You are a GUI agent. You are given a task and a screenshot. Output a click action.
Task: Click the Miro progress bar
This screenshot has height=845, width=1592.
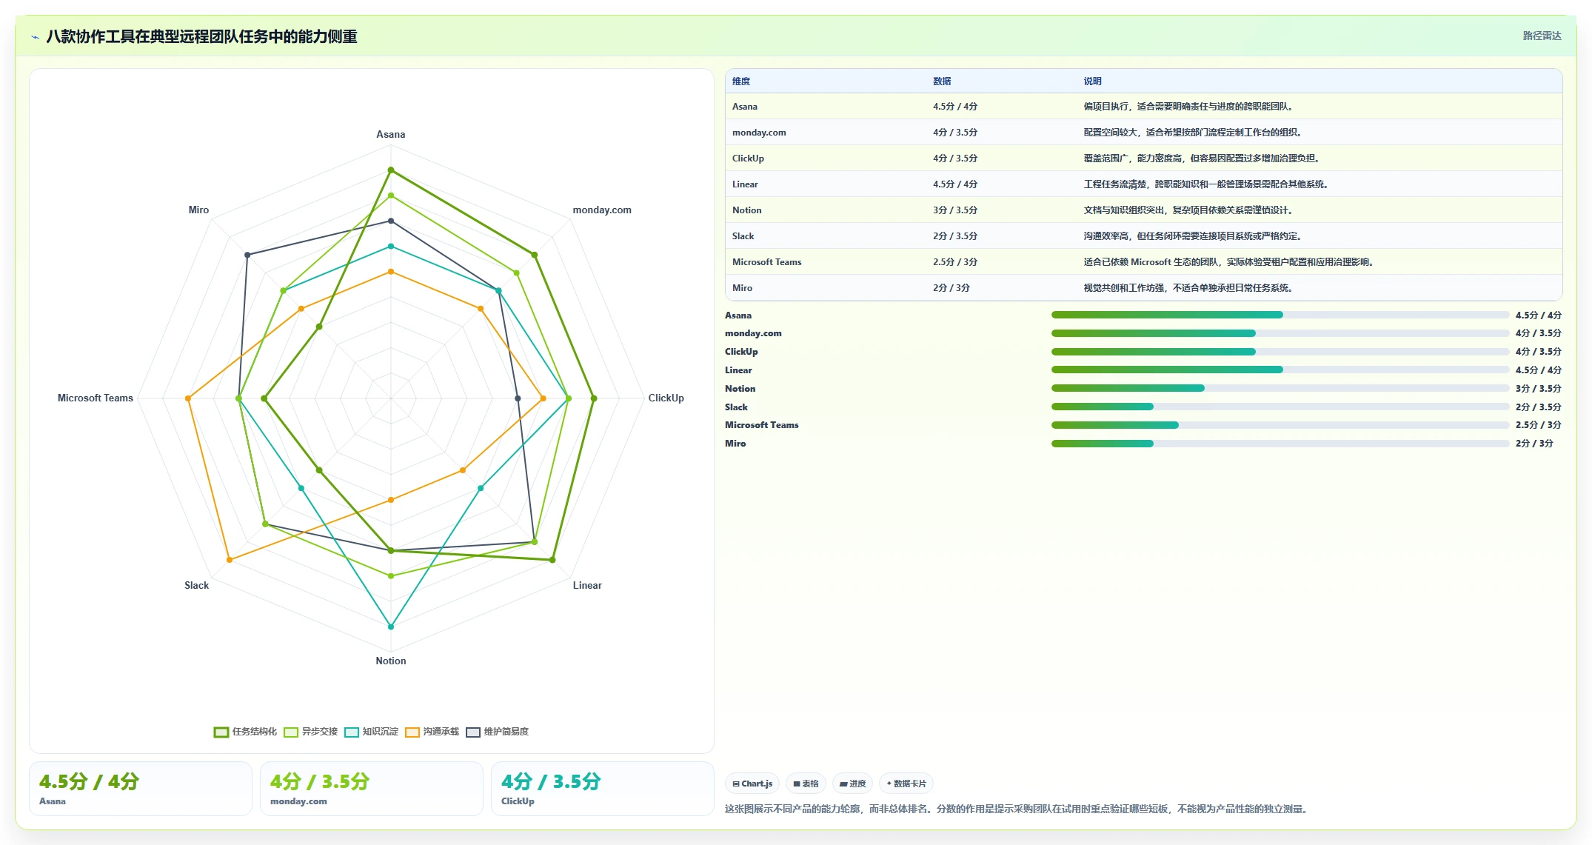click(1280, 444)
